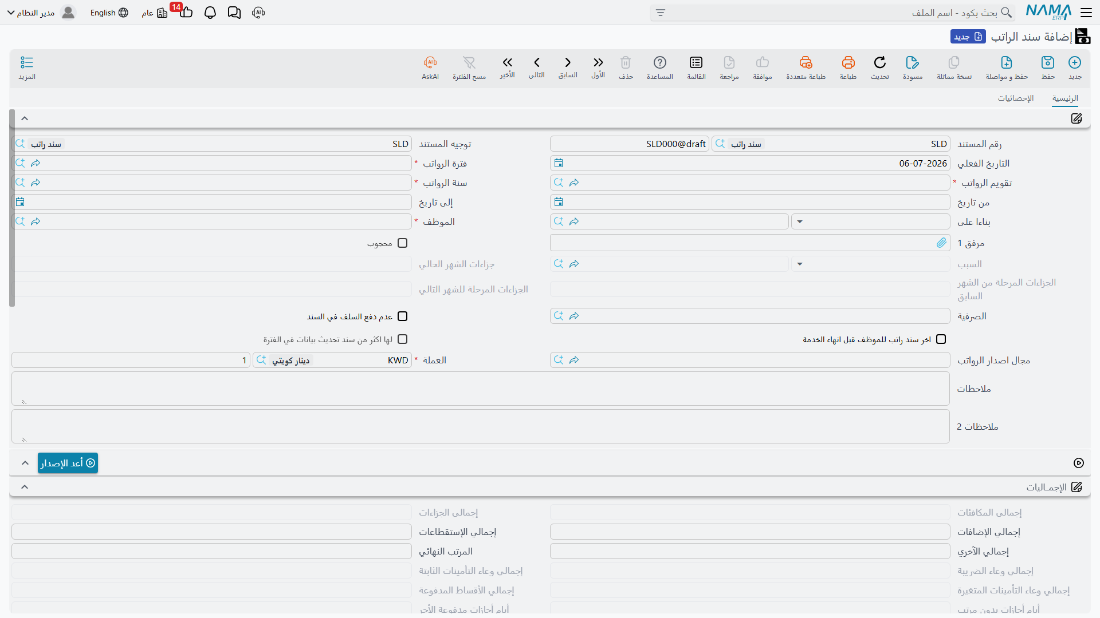Switch language to English
The height and width of the screenshot is (618, 1100).
point(109,13)
